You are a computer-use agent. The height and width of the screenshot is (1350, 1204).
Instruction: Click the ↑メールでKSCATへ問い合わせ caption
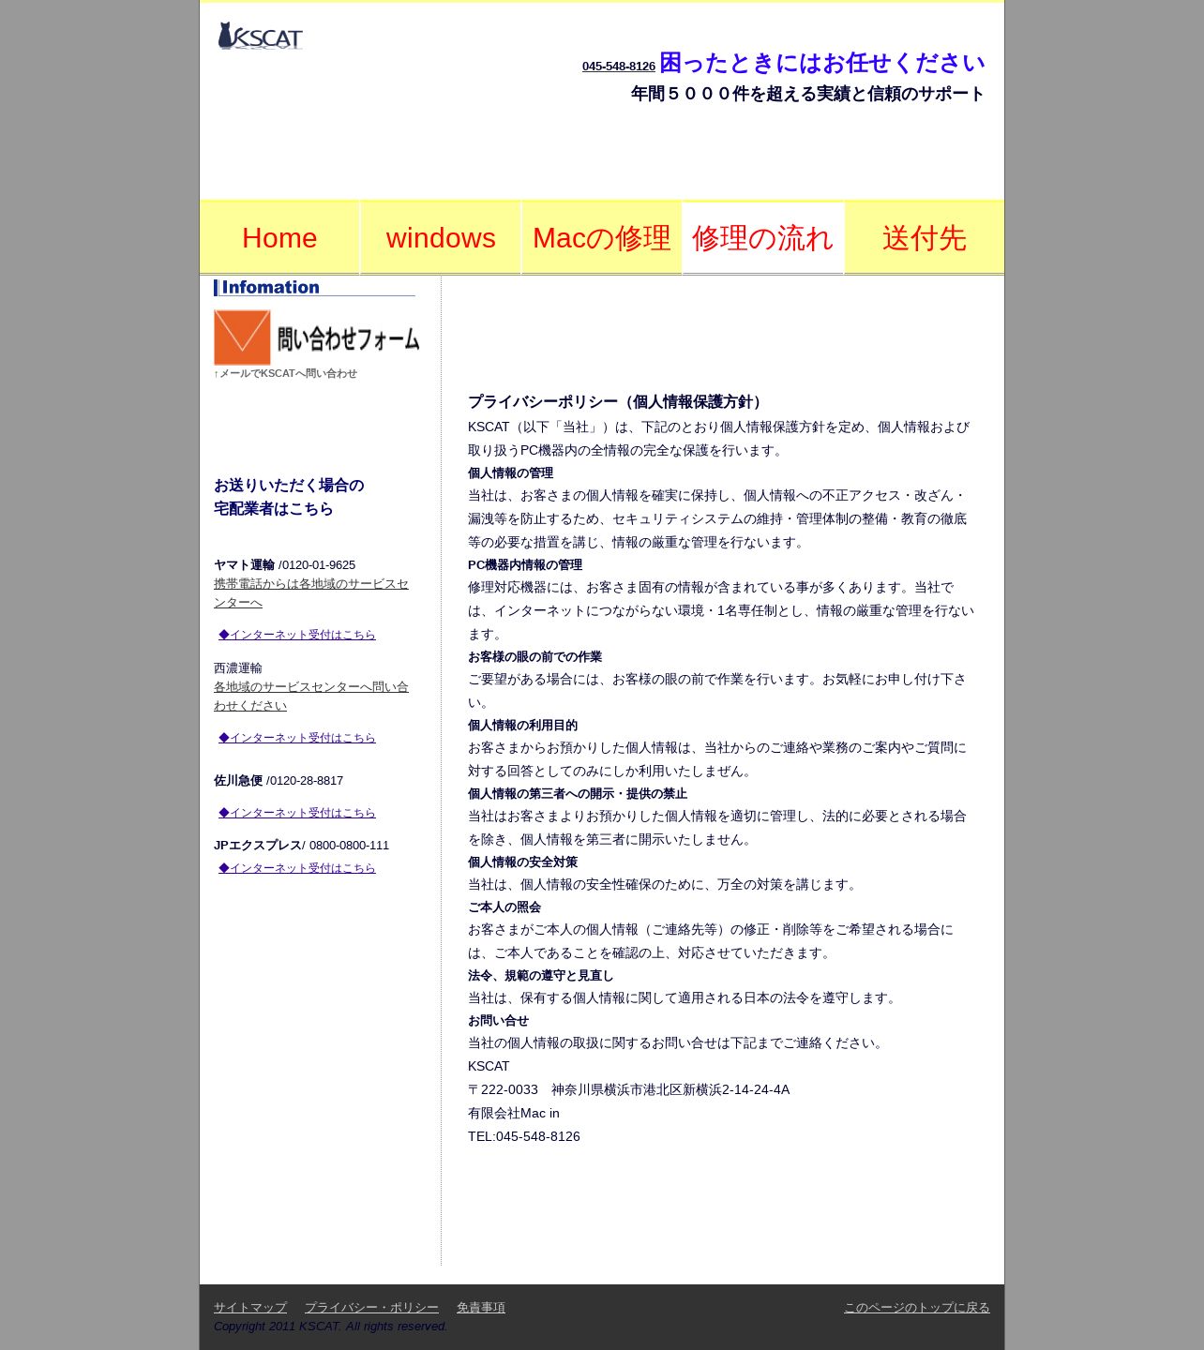(285, 373)
